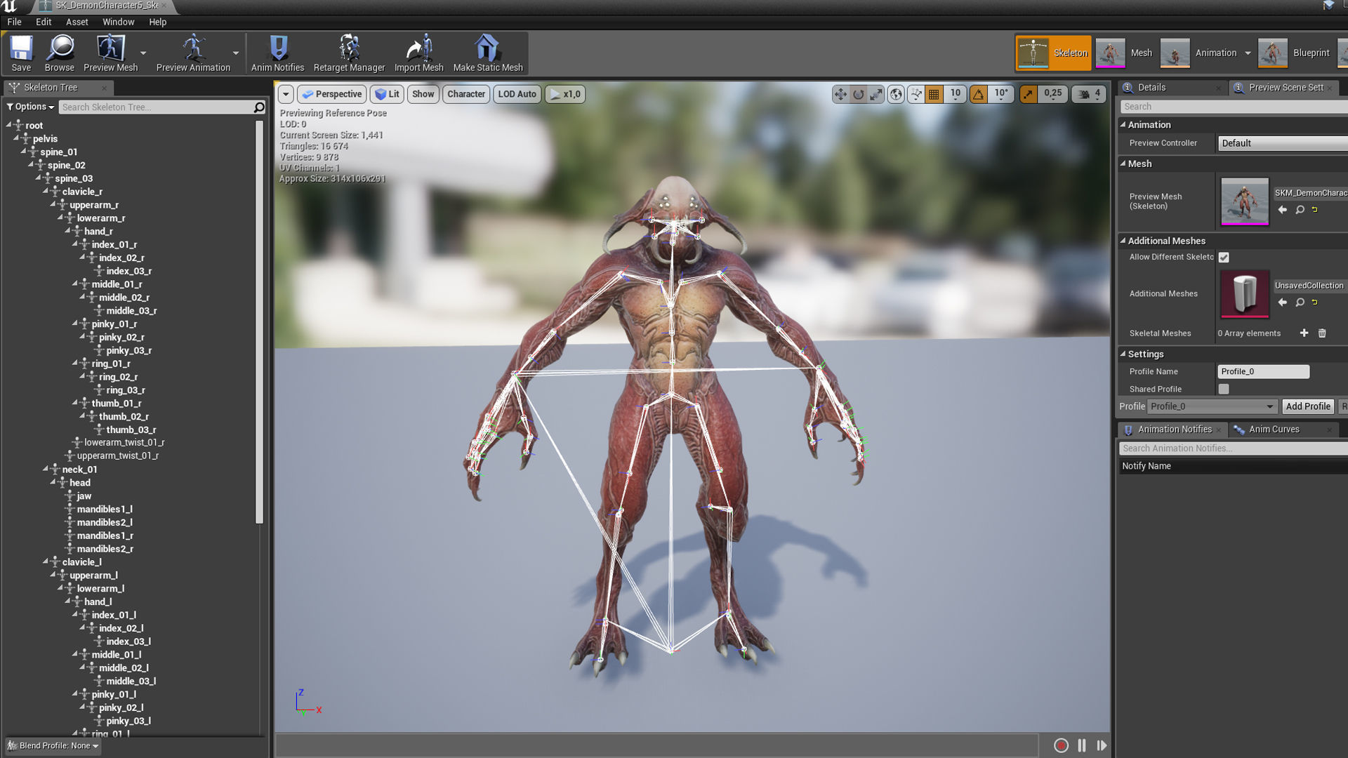Select the scale gizmo tool in viewport
This screenshot has width=1348, height=758.
pyautogui.click(x=876, y=94)
